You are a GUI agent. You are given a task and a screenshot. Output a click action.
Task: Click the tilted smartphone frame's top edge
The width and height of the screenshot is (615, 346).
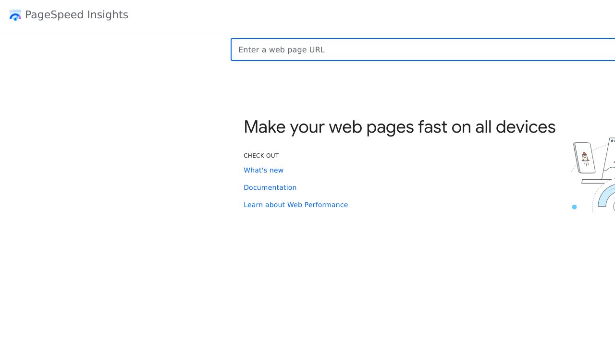pyautogui.click(x=582, y=143)
